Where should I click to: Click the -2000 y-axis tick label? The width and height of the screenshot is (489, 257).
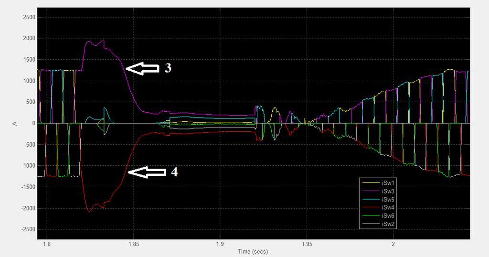click(x=28, y=208)
